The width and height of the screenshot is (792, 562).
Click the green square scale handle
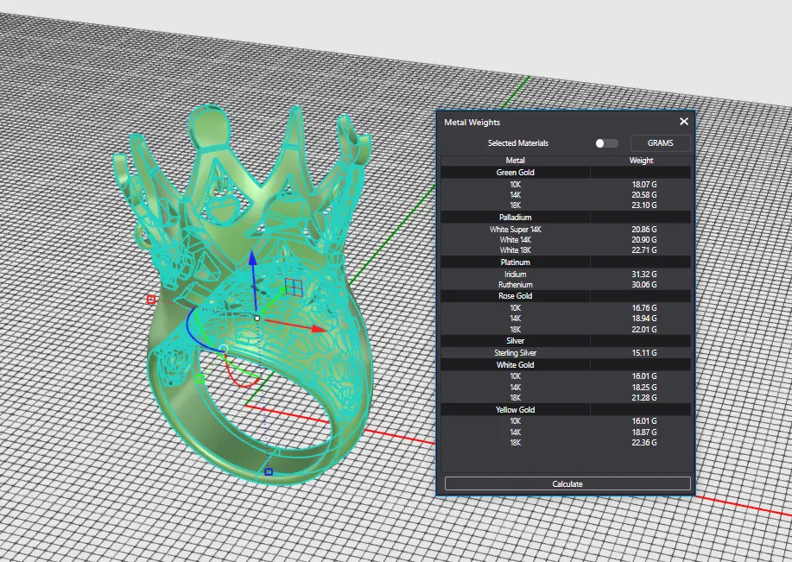coord(200,379)
